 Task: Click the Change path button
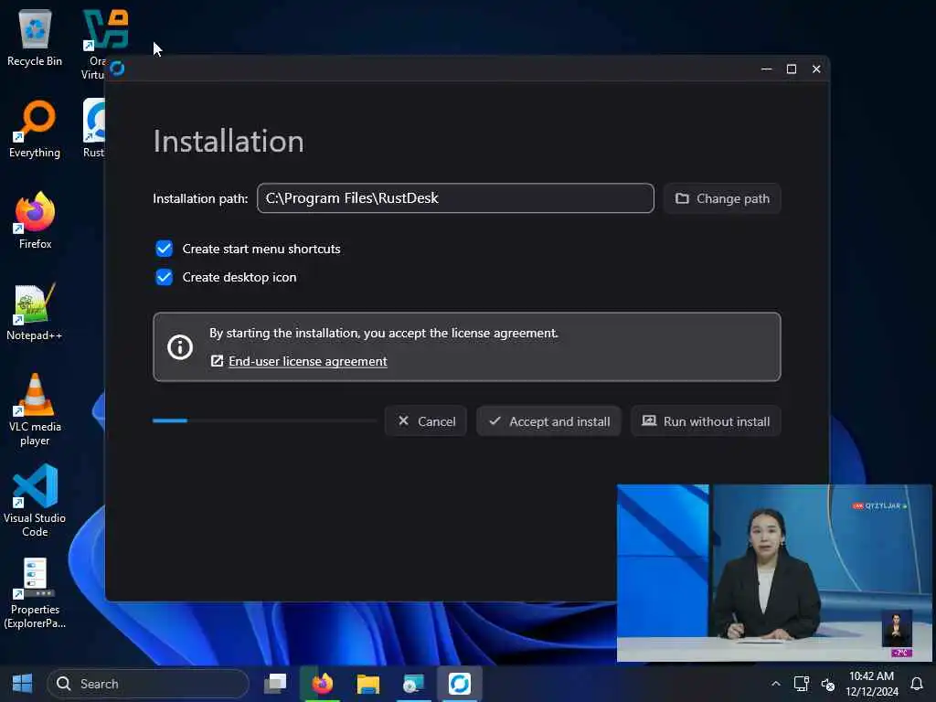point(722,198)
